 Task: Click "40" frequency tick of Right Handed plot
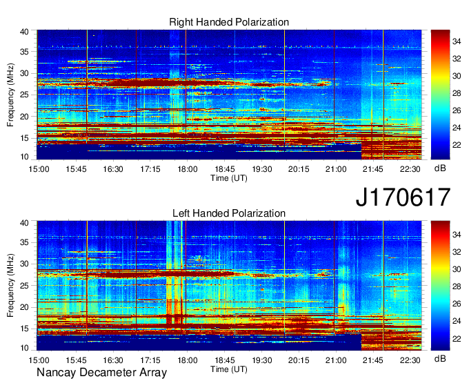(25, 32)
